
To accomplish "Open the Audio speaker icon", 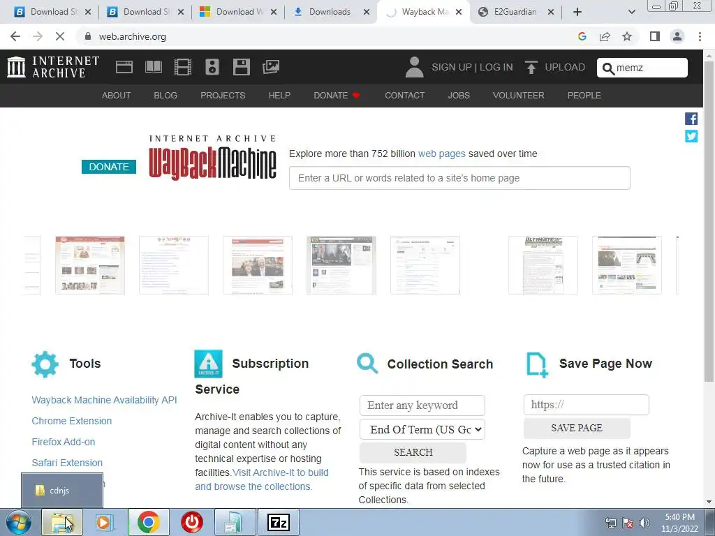I will [x=212, y=67].
